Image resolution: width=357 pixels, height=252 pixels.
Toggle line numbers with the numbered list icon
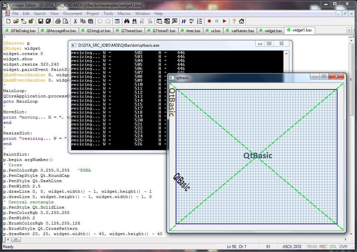(200, 21)
